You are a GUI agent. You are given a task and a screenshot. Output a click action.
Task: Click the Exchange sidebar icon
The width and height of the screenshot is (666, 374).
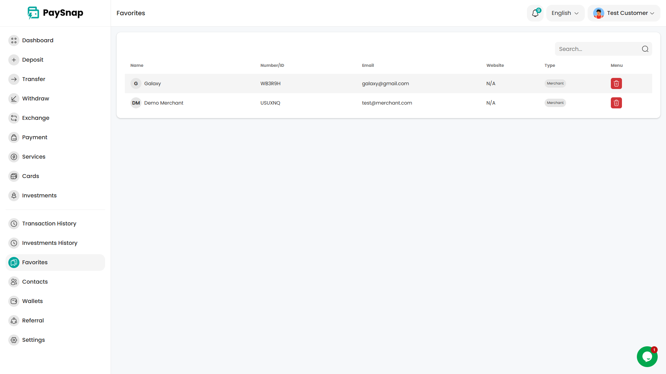click(x=14, y=118)
